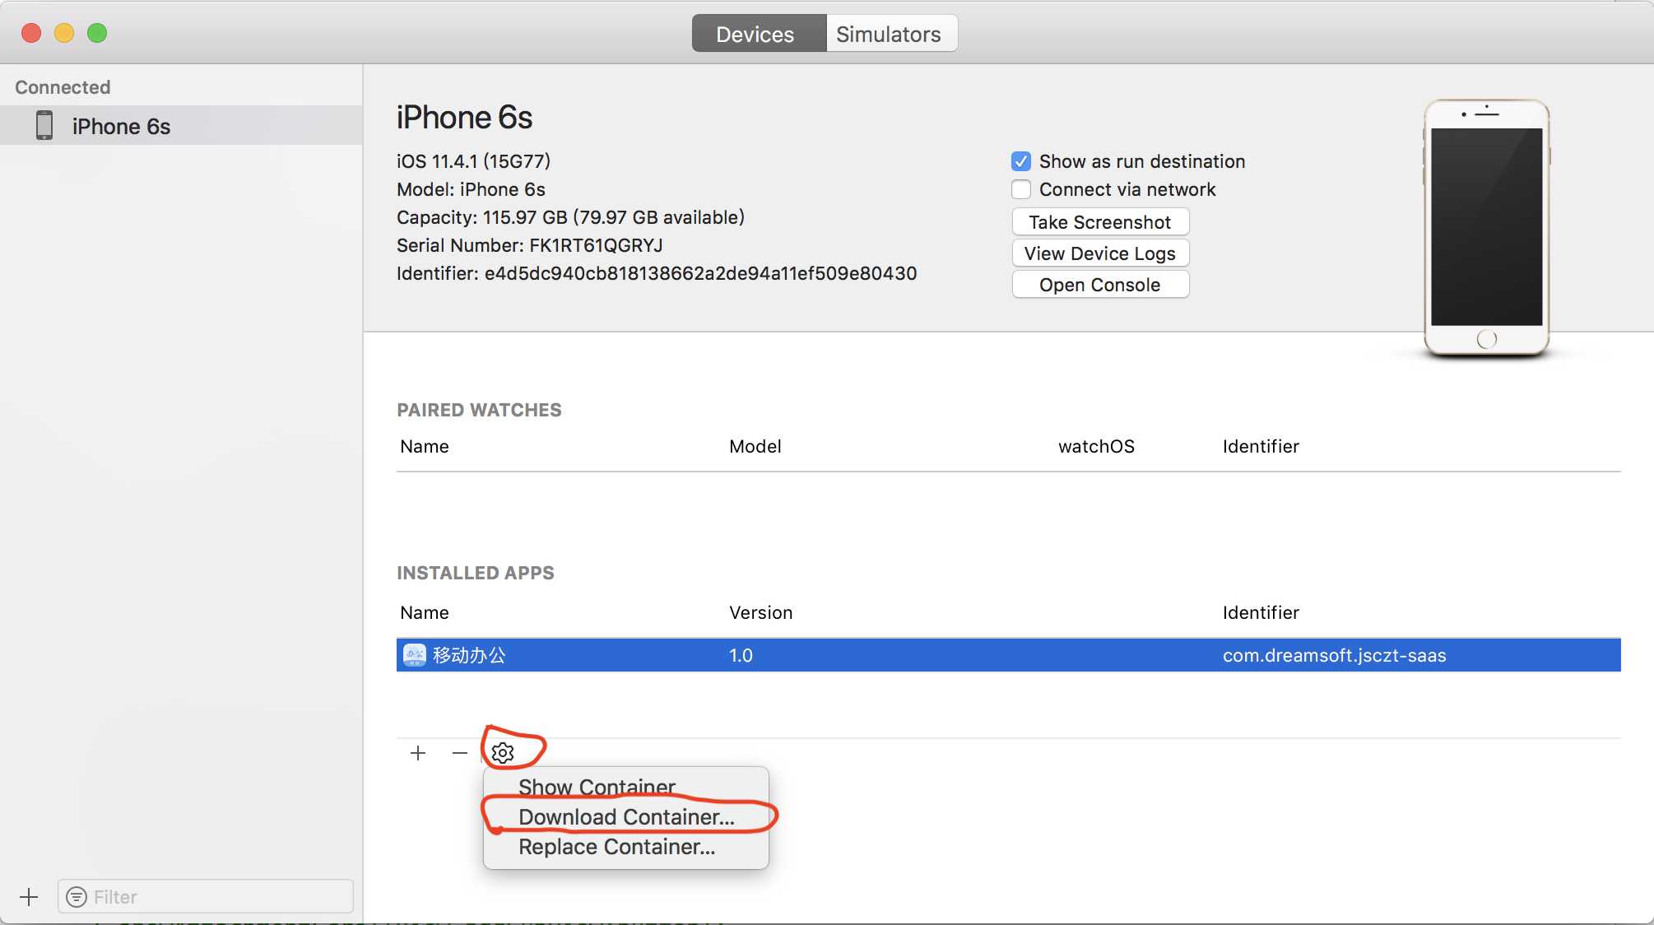Screen dimensions: 1654x925
Task: Enable Connect via network checkbox
Action: (x=1021, y=189)
